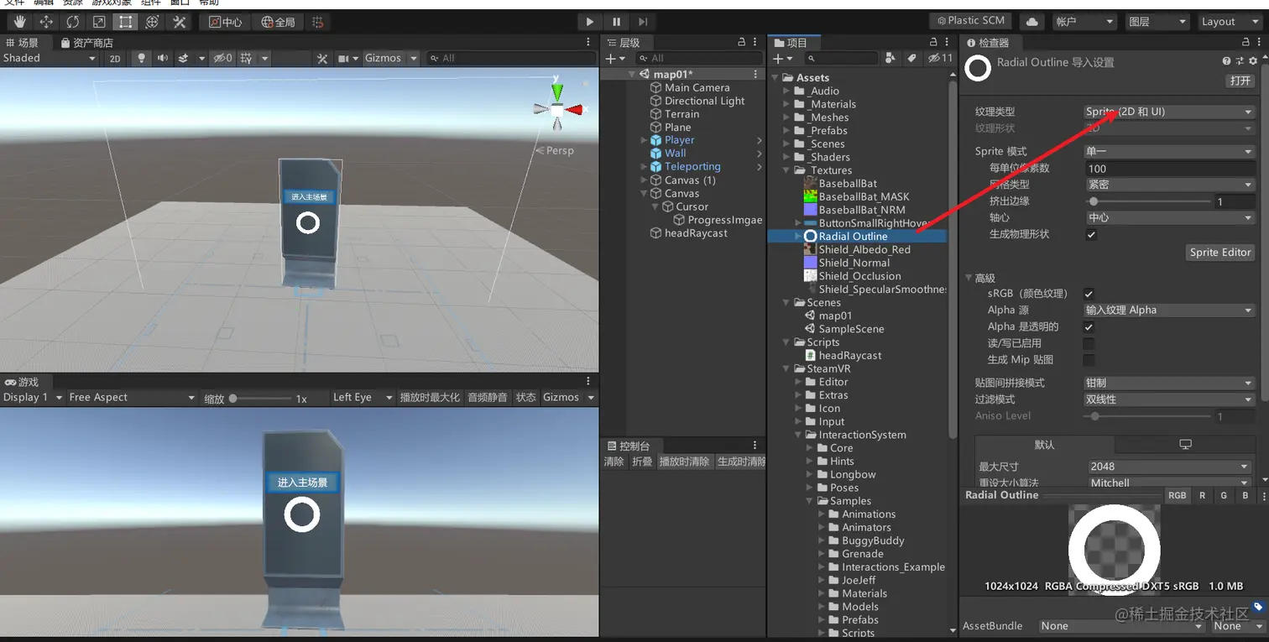Click 清除 in the console panel
The image size is (1269, 642).
(614, 462)
